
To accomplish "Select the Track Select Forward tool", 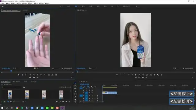I will pyautogui.click(x=75, y=86).
